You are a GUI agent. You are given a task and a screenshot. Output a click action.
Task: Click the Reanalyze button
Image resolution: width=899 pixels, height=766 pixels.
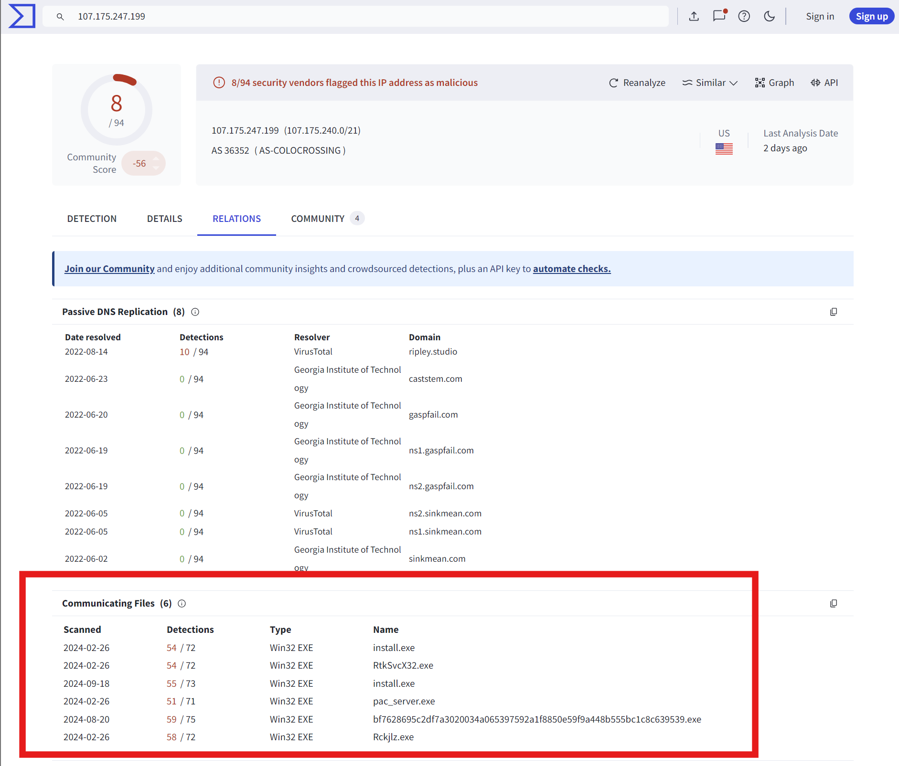coord(637,83)
